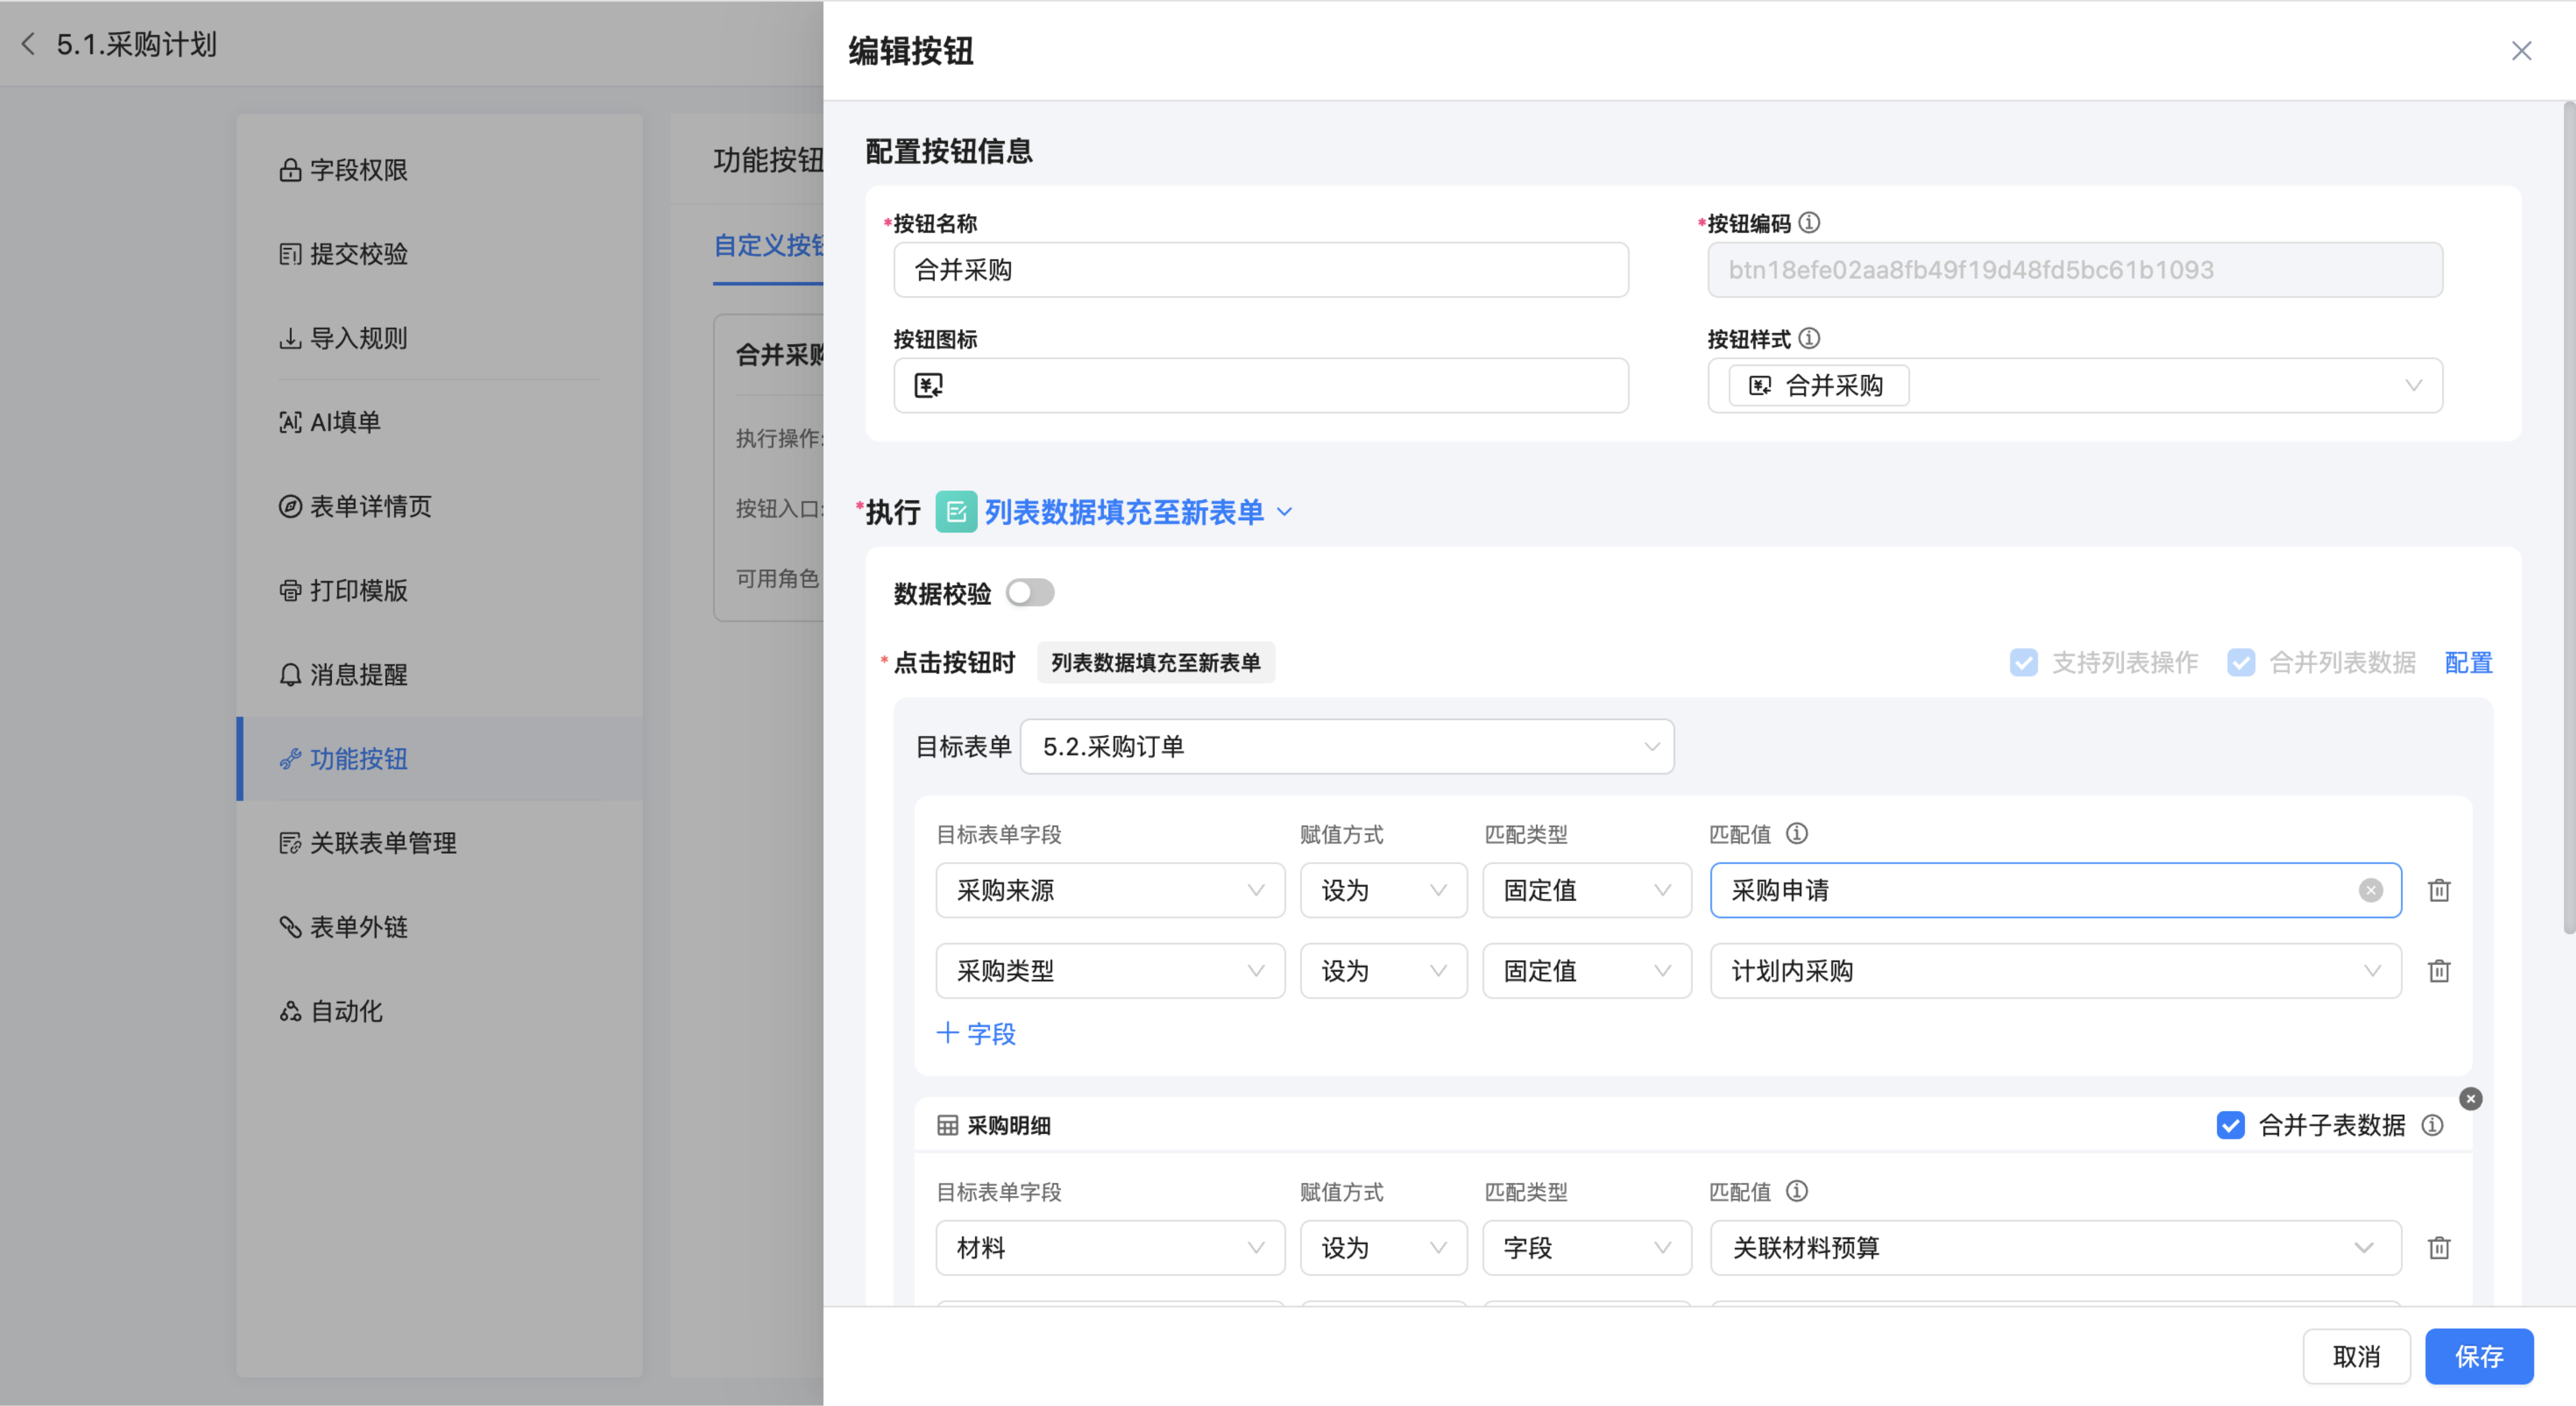Remove the 采购明细 subtable block
This screenshot has height=1406, width=2576.
tap(2470, 1099)
